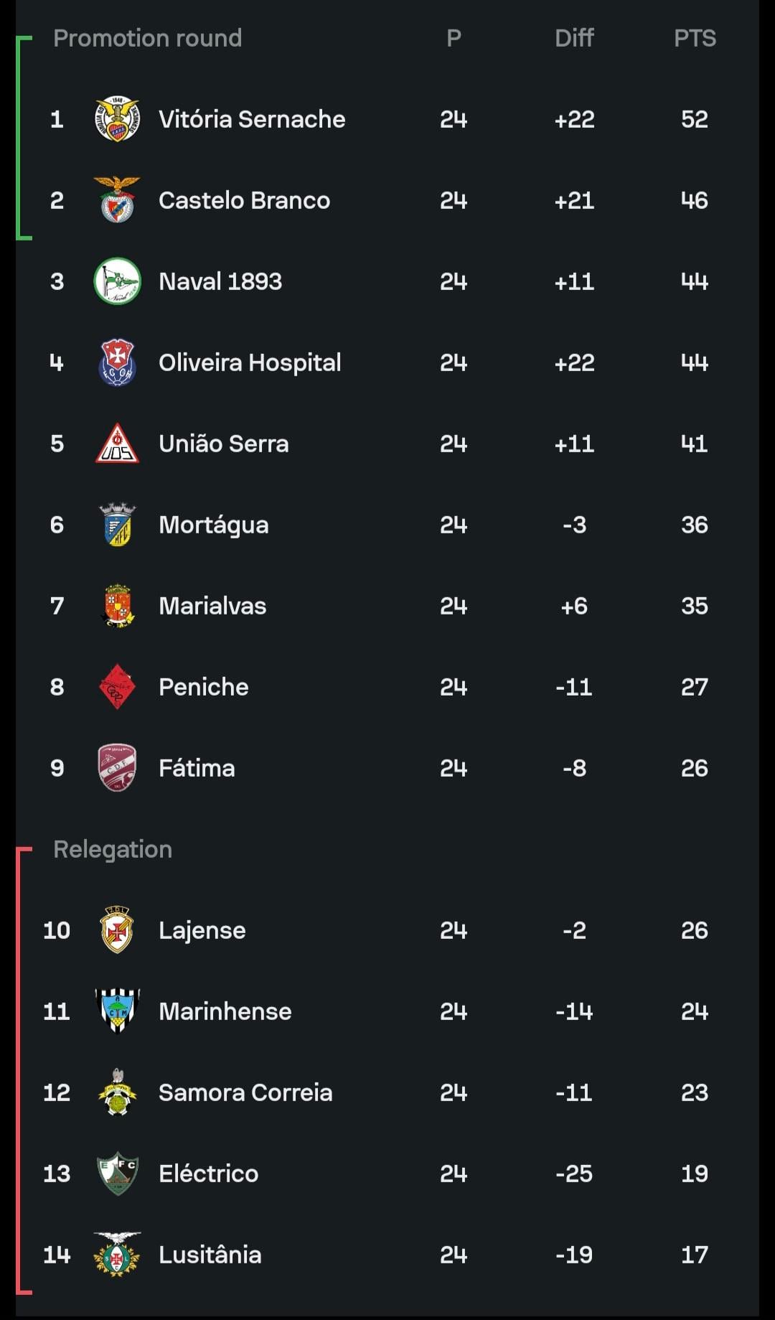The image size is (775, 1320).
Task: Tap the União Serra triangle logo
Action: [117, 444]
